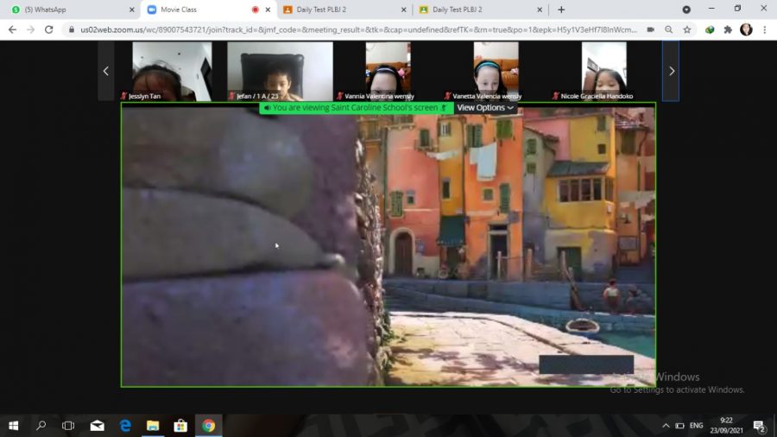Image resolution: width=777 pixels, height=437 pixels.
Task: Open a new browser tab
Action: pyautogui.click(x=561, y=9)
